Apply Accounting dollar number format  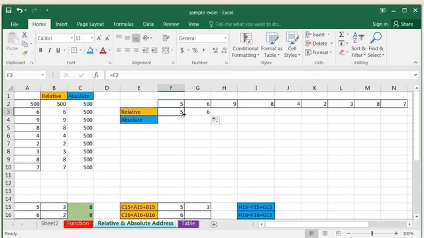182,50
